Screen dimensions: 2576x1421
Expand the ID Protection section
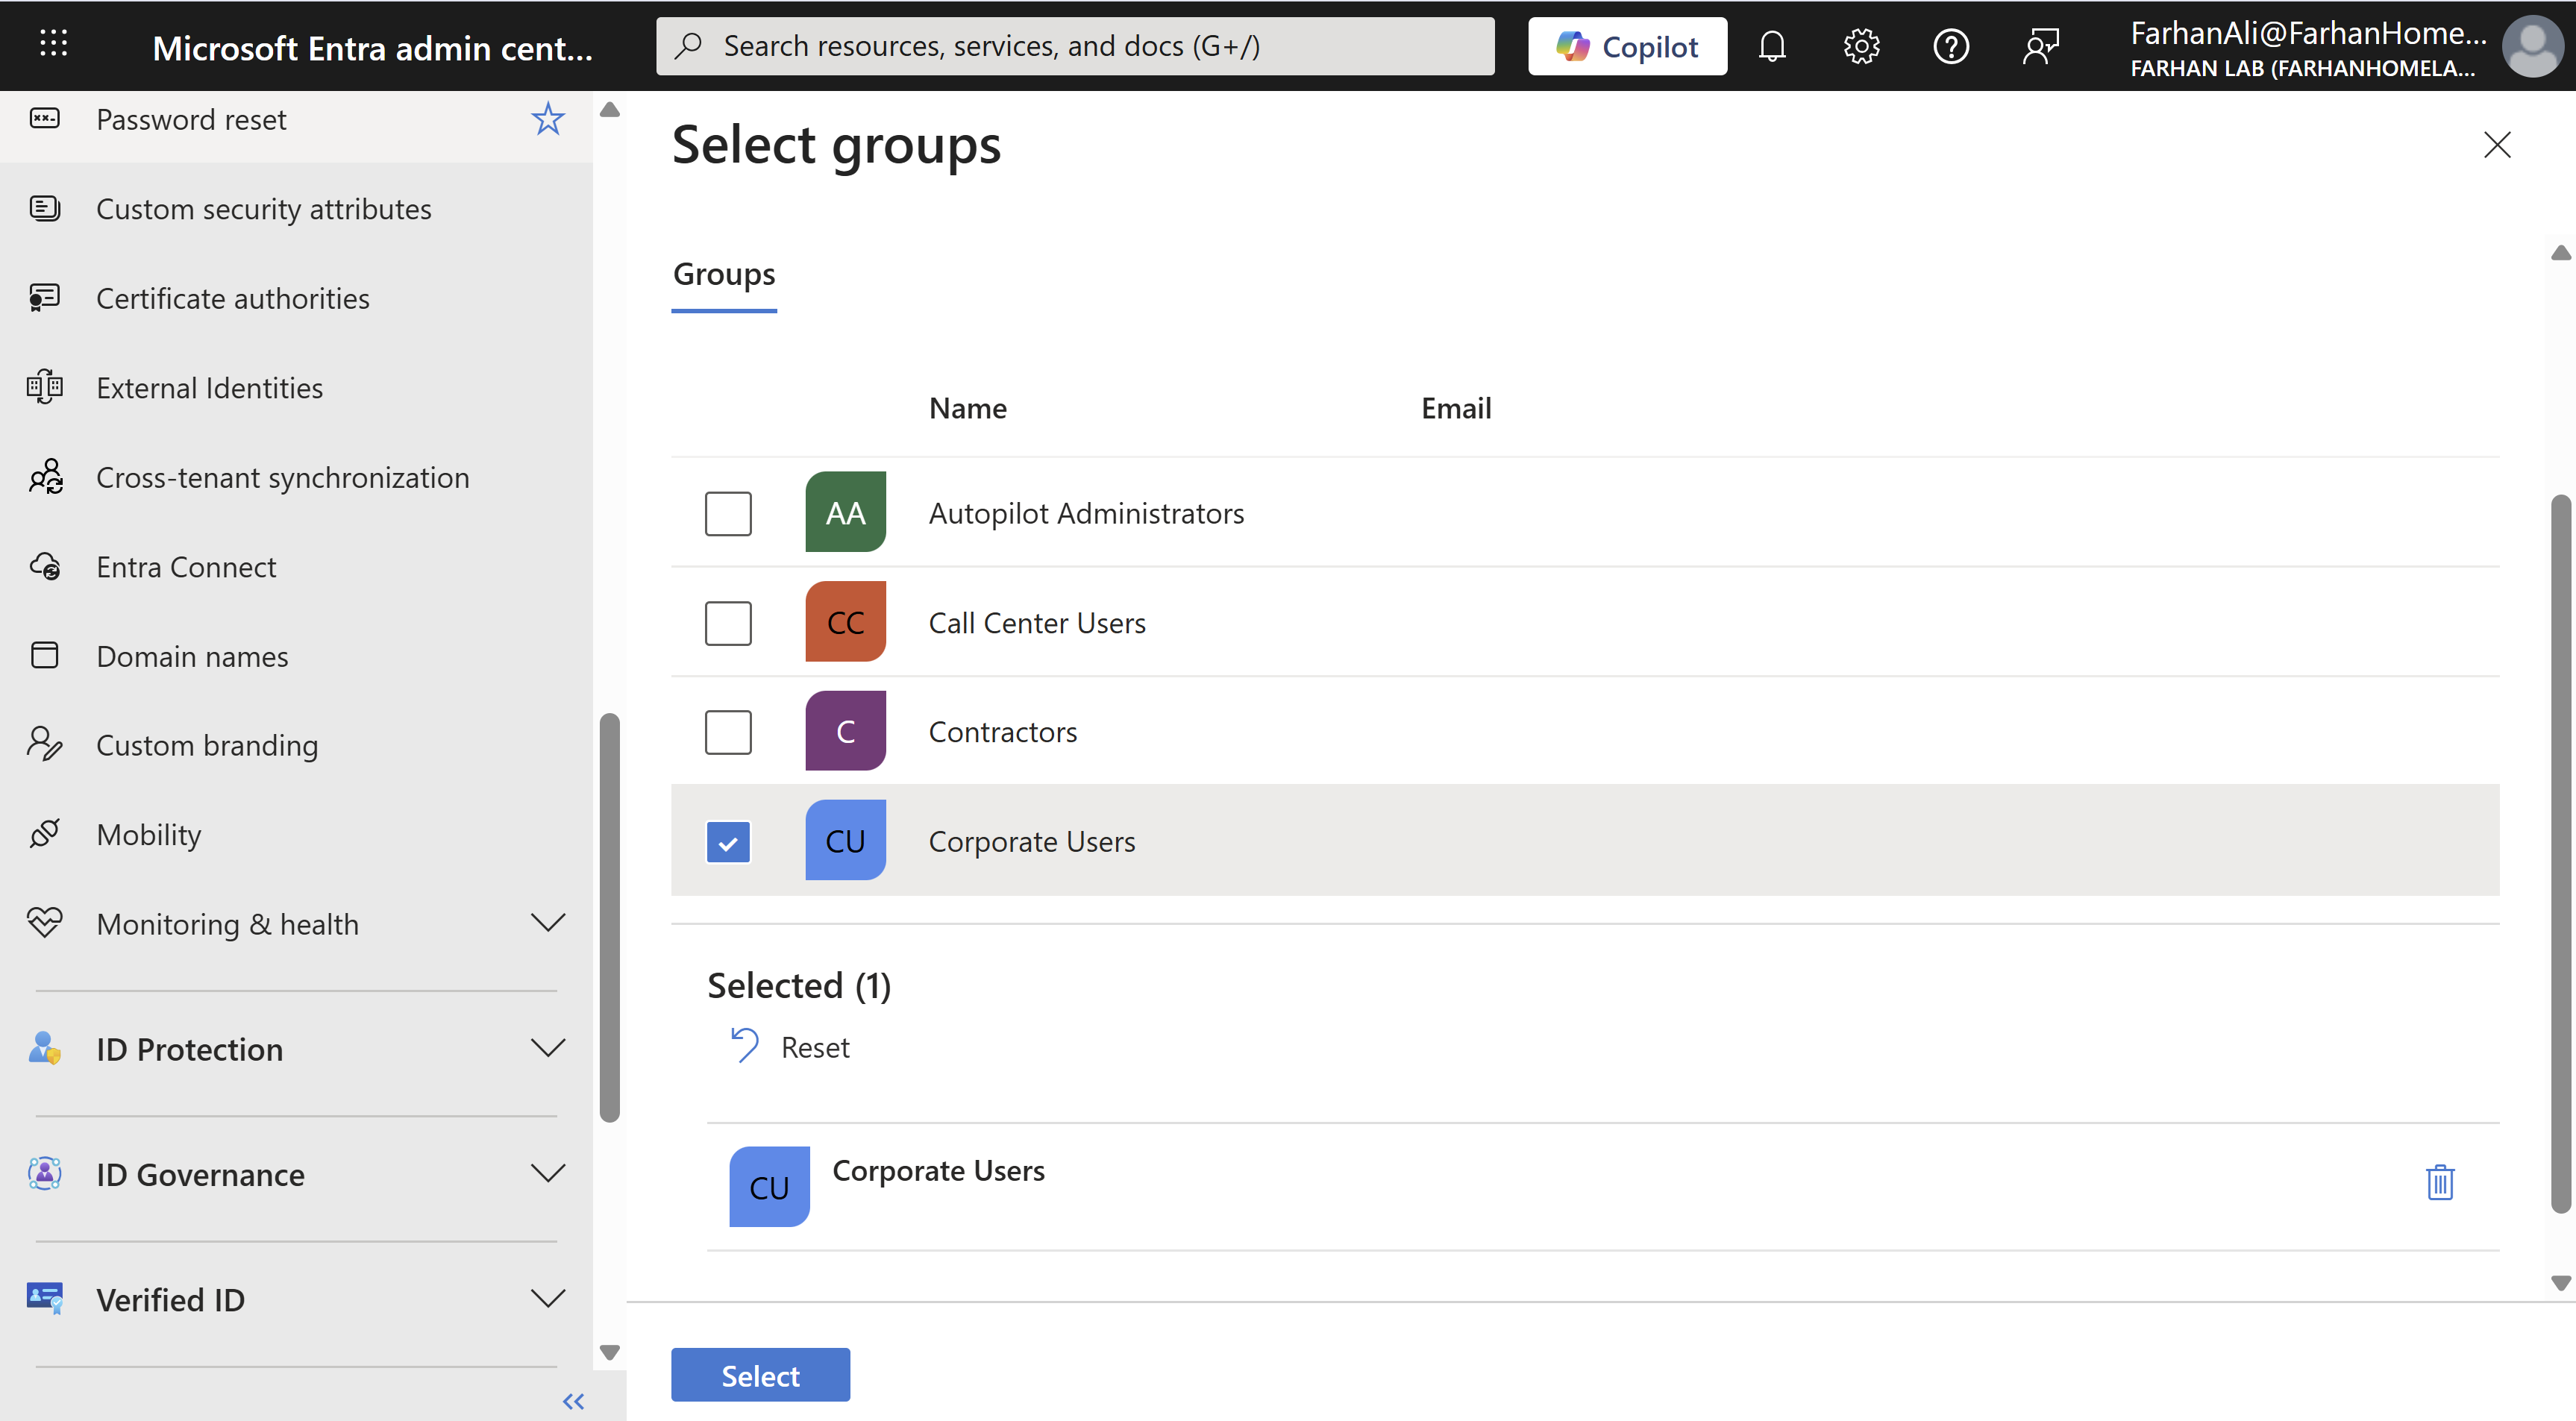[547, 1049]
